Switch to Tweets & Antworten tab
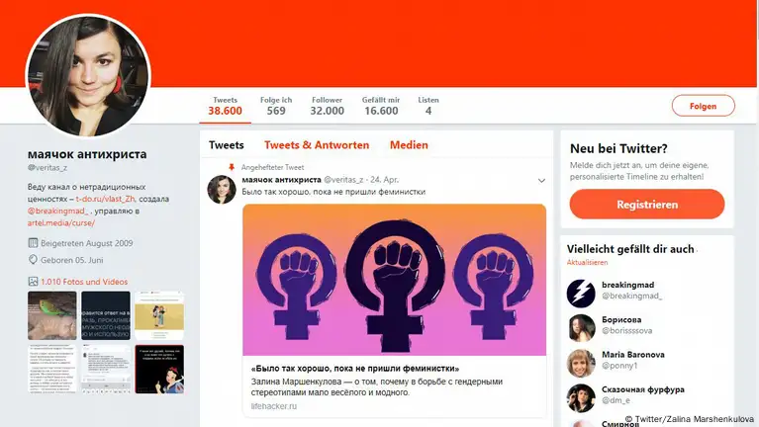The height and width of the screenshot is (427, 759). coord(317,145)
